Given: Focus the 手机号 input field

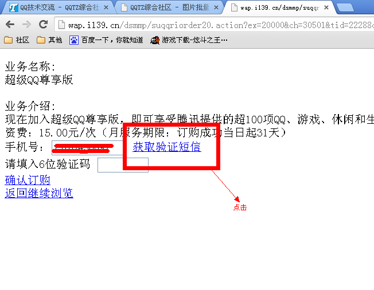Looking at the screenshot, I should [88, 148].
